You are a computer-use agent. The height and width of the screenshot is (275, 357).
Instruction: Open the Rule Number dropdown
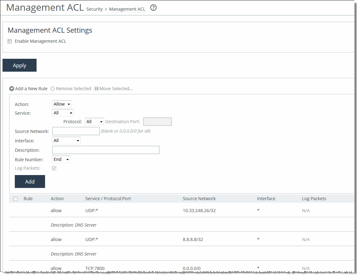(61, 159)
